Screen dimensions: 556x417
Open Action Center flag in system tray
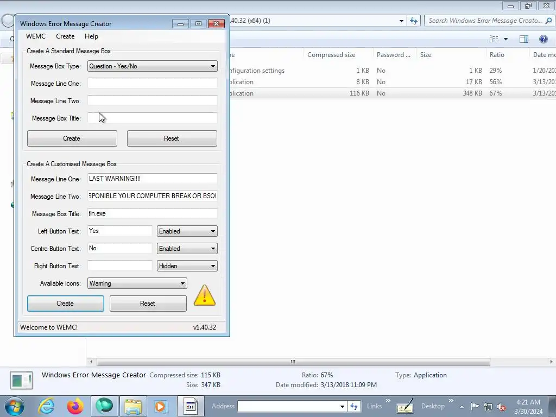coord(475,406)
